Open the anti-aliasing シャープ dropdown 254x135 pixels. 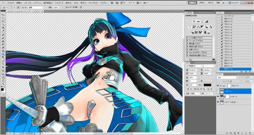coord(208,94)
